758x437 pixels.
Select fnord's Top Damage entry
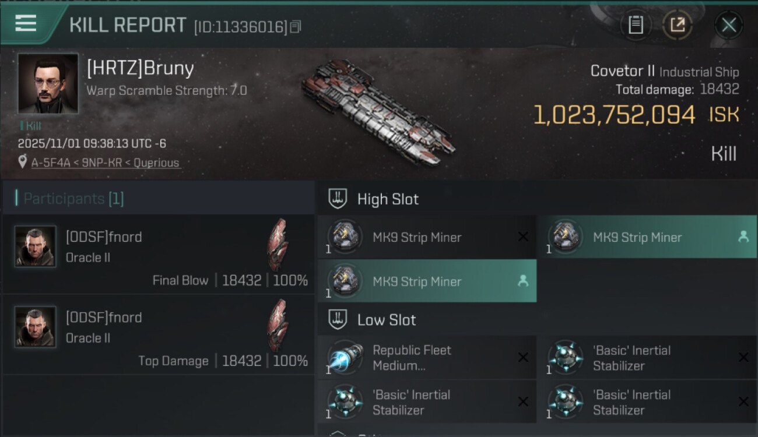point(158,334)
